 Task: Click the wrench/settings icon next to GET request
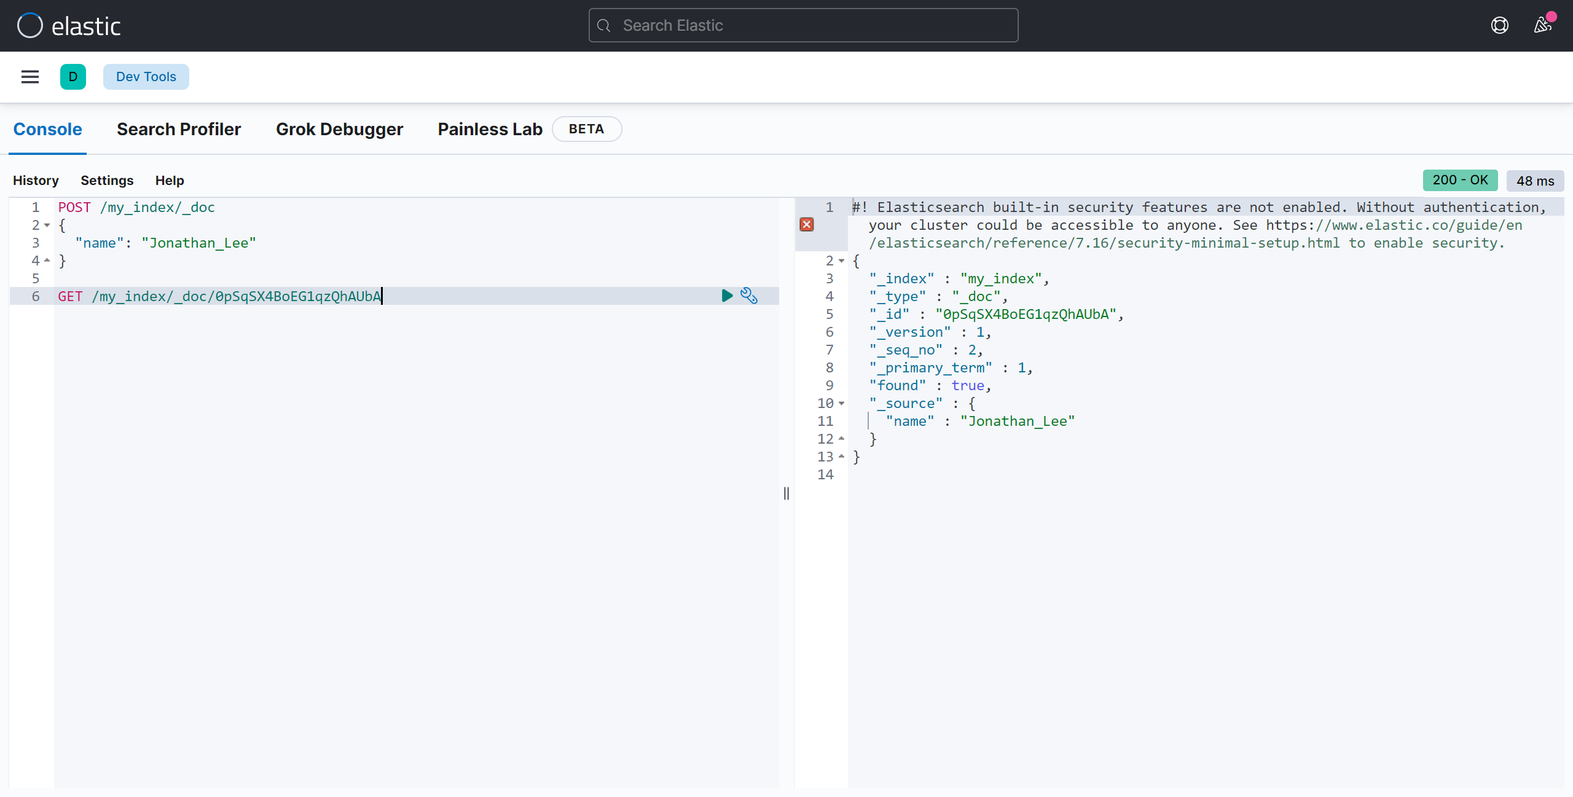point(749,296)
